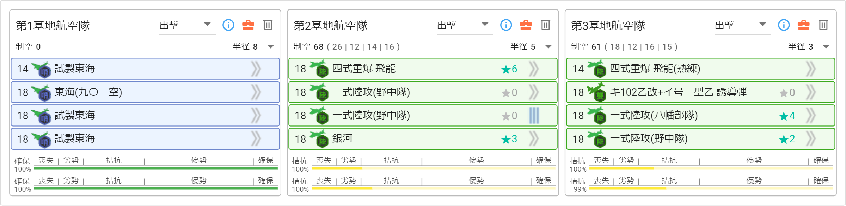This screenshot has width=846, height=206.
Task: Click the plane icon of 東海(九〇一空)
Action: point(42,92)
